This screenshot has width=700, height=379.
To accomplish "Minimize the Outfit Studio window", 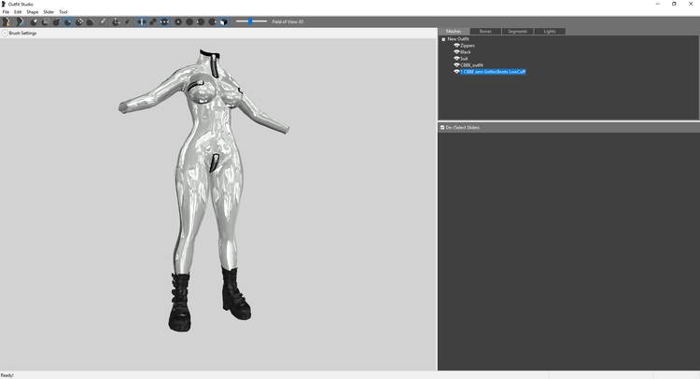I will (658, 4).
